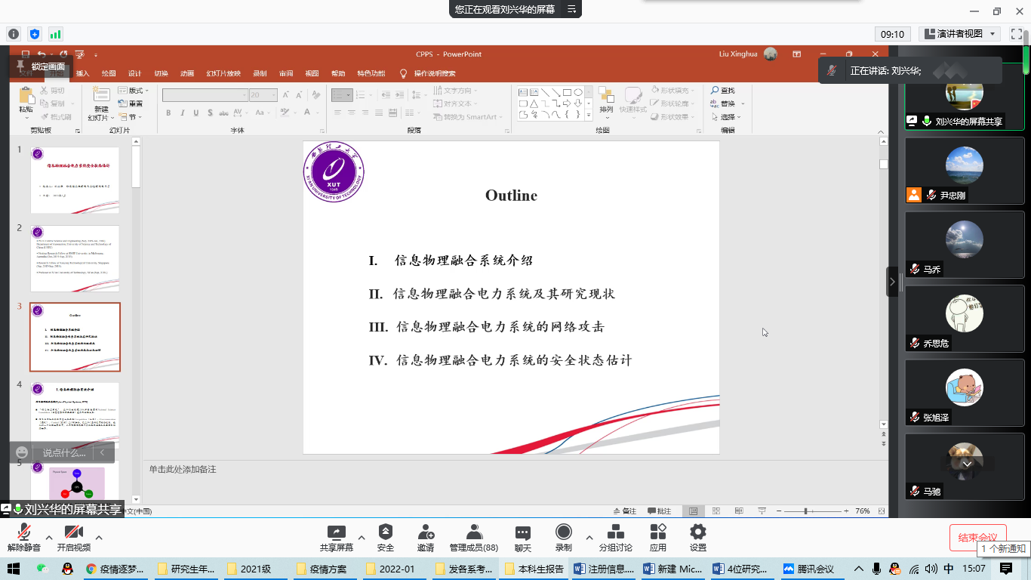1031x580 pixels.
Task: Open the 聊天 chat panel
Action: click(x=522, y=537)
